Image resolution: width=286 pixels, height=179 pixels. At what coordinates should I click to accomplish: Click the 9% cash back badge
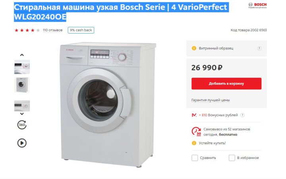pos(81,30)
